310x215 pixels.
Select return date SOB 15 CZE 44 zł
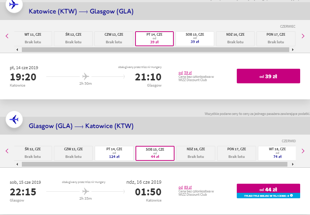pyautogui.click(x=155, y=154)
